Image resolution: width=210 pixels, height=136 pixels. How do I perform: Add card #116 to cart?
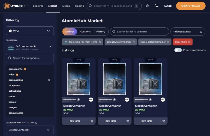[x=128, y=121]
